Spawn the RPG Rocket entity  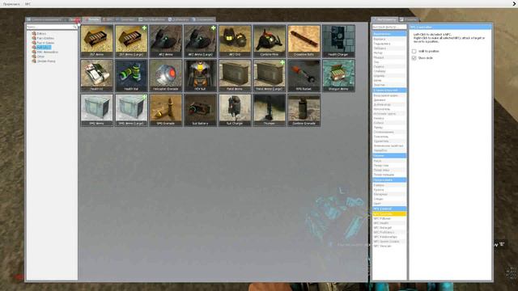point(304,75)
